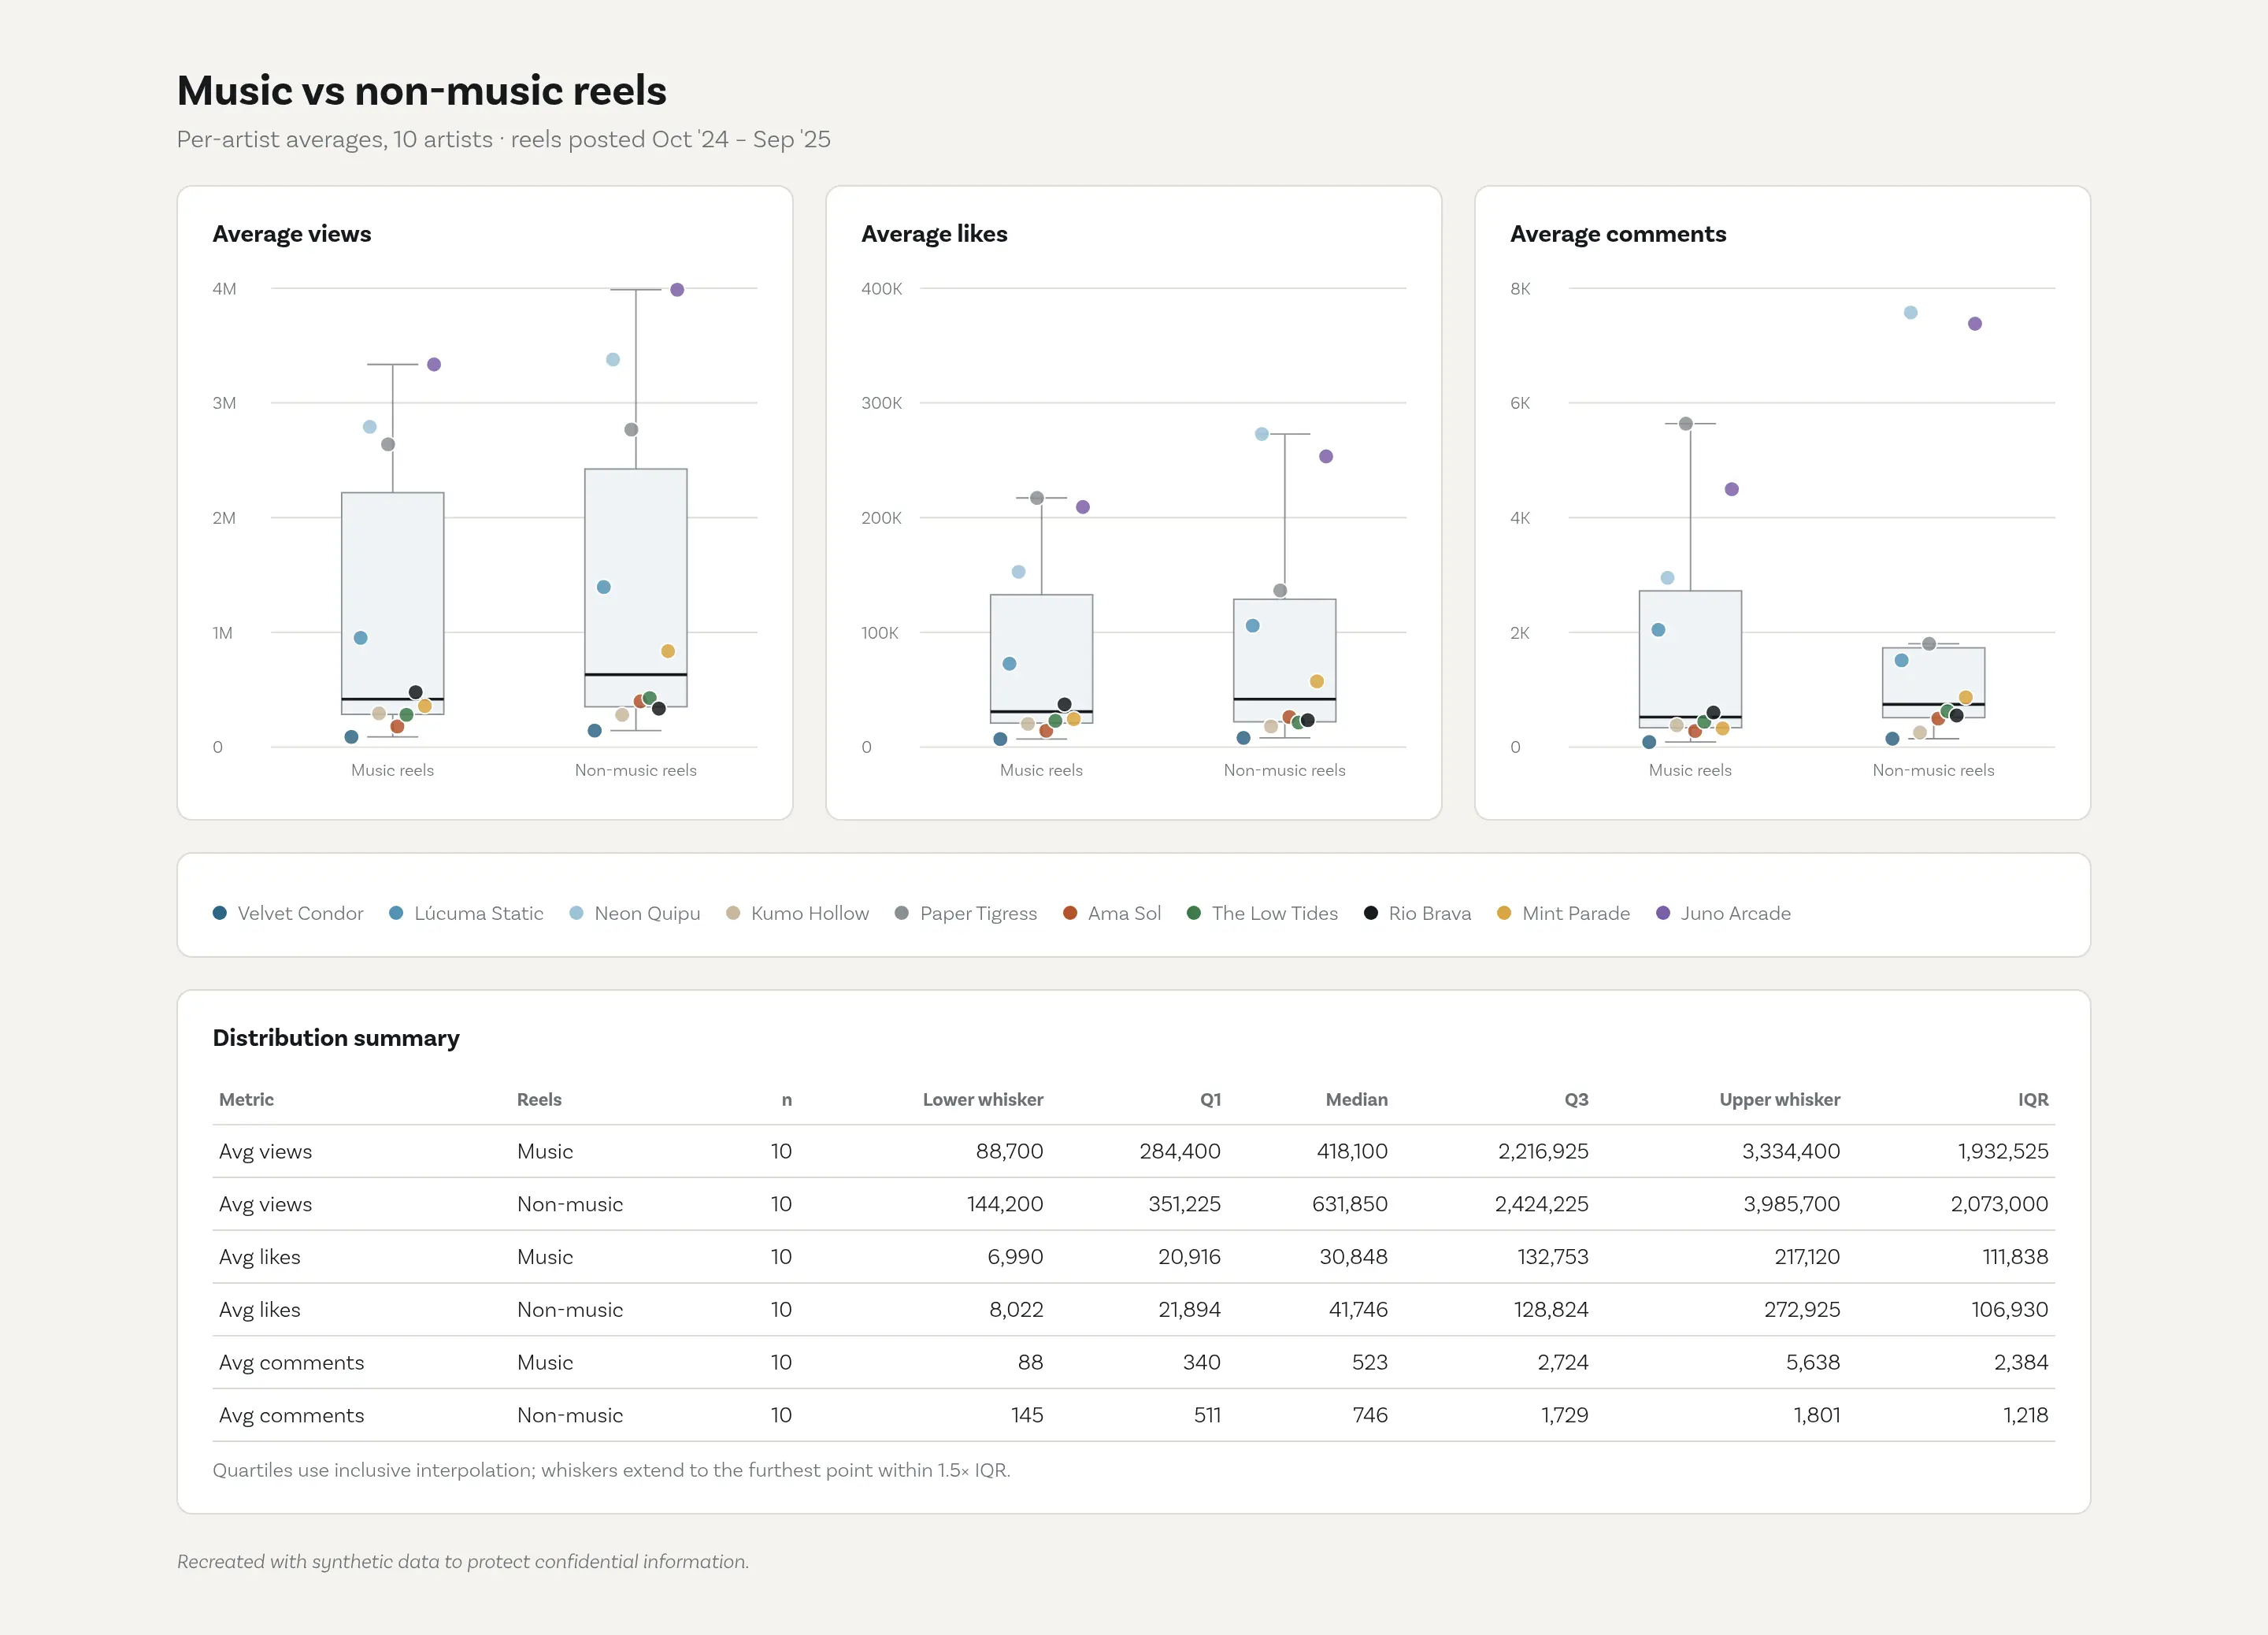Click the n column header
This screenshot has width=2268, height=1635.
tap(787, 1100)
